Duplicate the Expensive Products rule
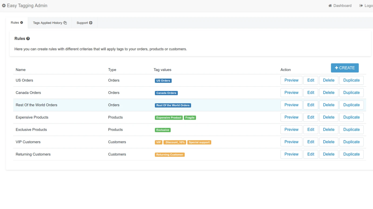 [x=351, y=117]
